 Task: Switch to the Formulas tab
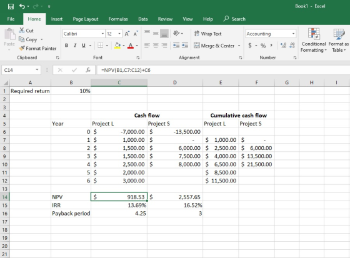(x=118, y=19)
